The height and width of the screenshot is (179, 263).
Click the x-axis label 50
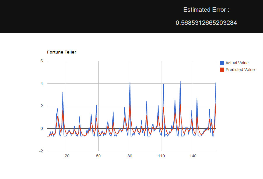point(98,156)
